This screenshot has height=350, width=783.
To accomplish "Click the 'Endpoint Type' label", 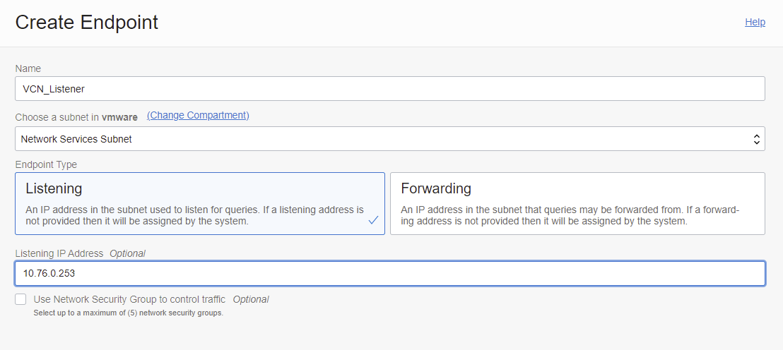I will 46,164.
